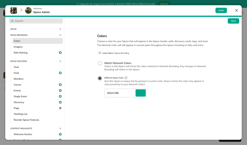This screenshot has width=247, height=145.
Task: Click the Different Space Color label
Action: 114,78
